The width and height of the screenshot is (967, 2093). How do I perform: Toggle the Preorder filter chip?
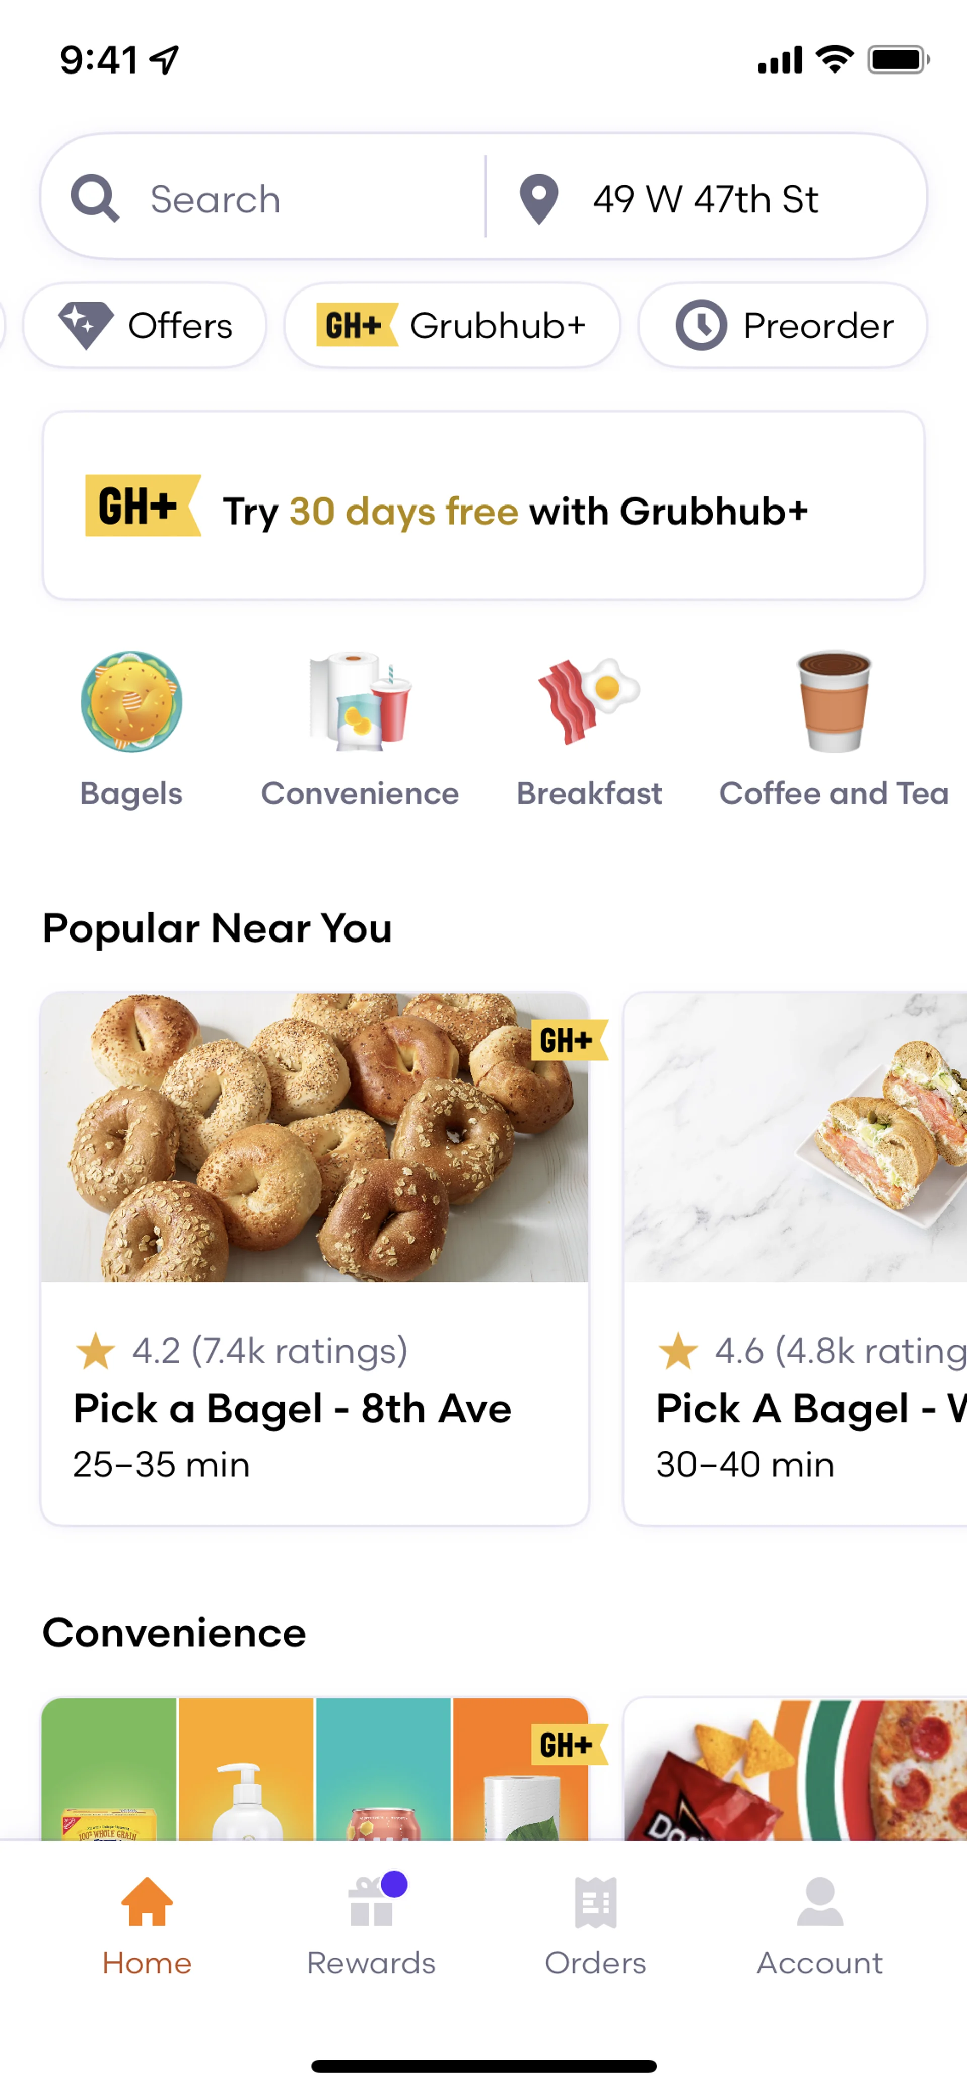[783, 326]
